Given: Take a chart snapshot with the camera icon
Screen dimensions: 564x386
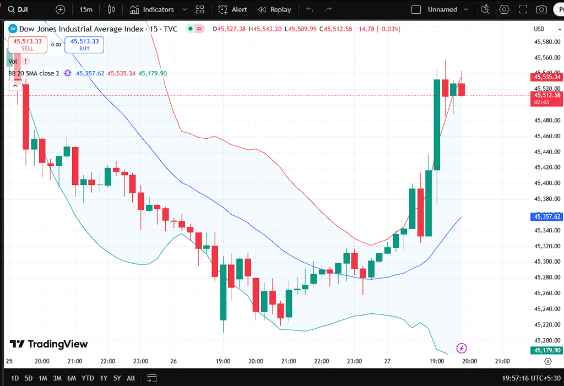Looking at the screenshot, I should click(541, 10).
